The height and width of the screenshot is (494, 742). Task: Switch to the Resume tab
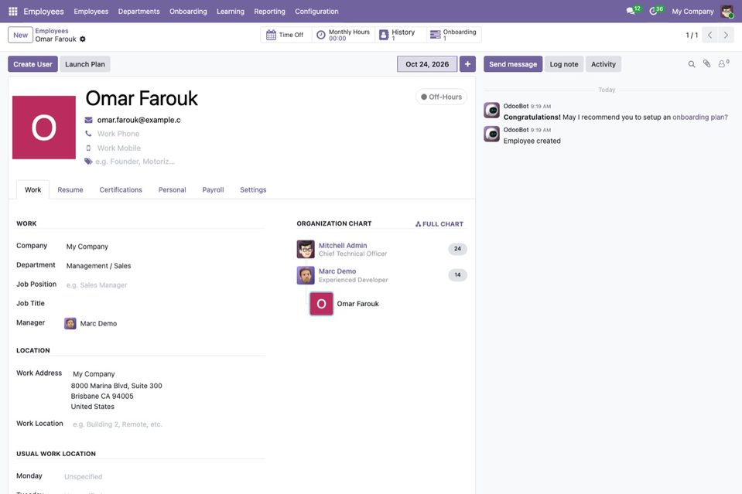click(70, 189)
